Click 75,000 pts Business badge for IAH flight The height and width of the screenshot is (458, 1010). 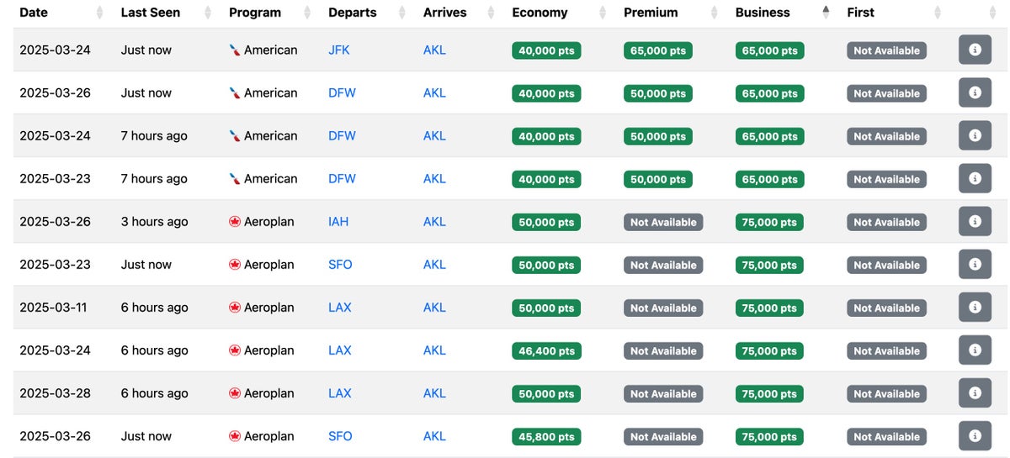pyautogui.click(x=769, y=222)
